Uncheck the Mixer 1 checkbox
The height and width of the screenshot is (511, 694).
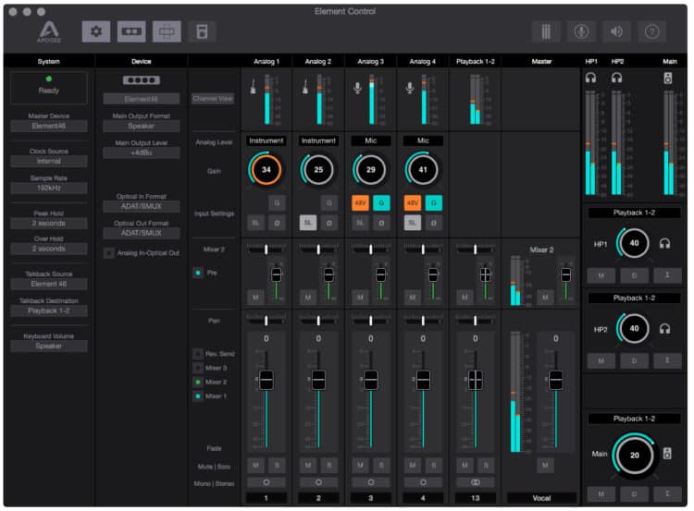(198, 396)
